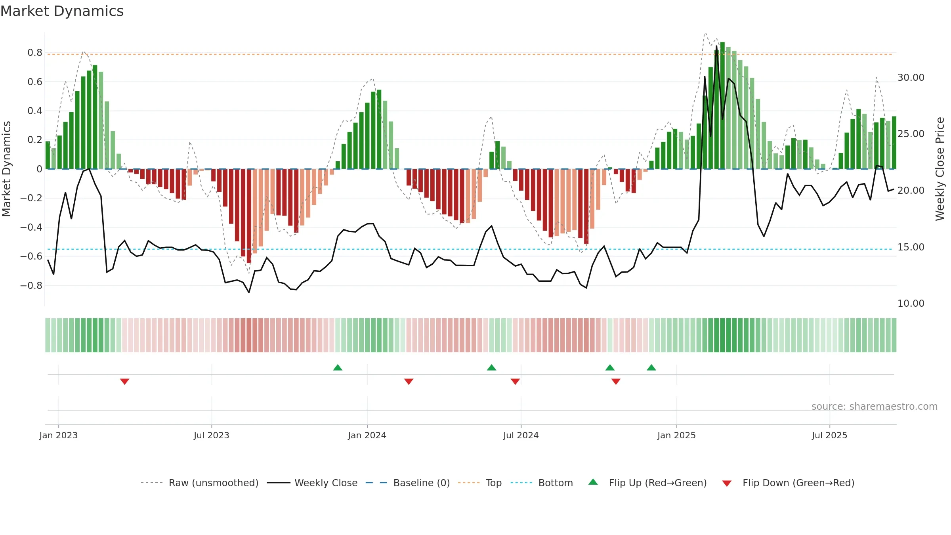
Task: Click the 20.00 price axis label
Action: click(911, 191)
